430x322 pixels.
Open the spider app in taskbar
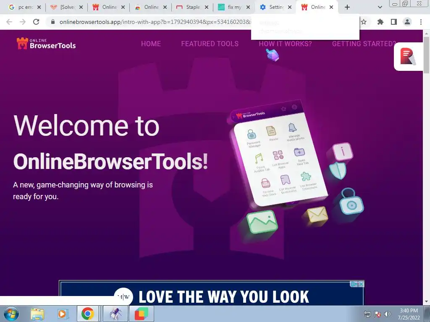[115, 314]
